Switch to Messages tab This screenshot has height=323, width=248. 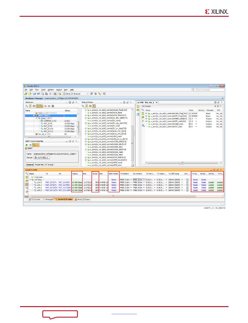48,199
